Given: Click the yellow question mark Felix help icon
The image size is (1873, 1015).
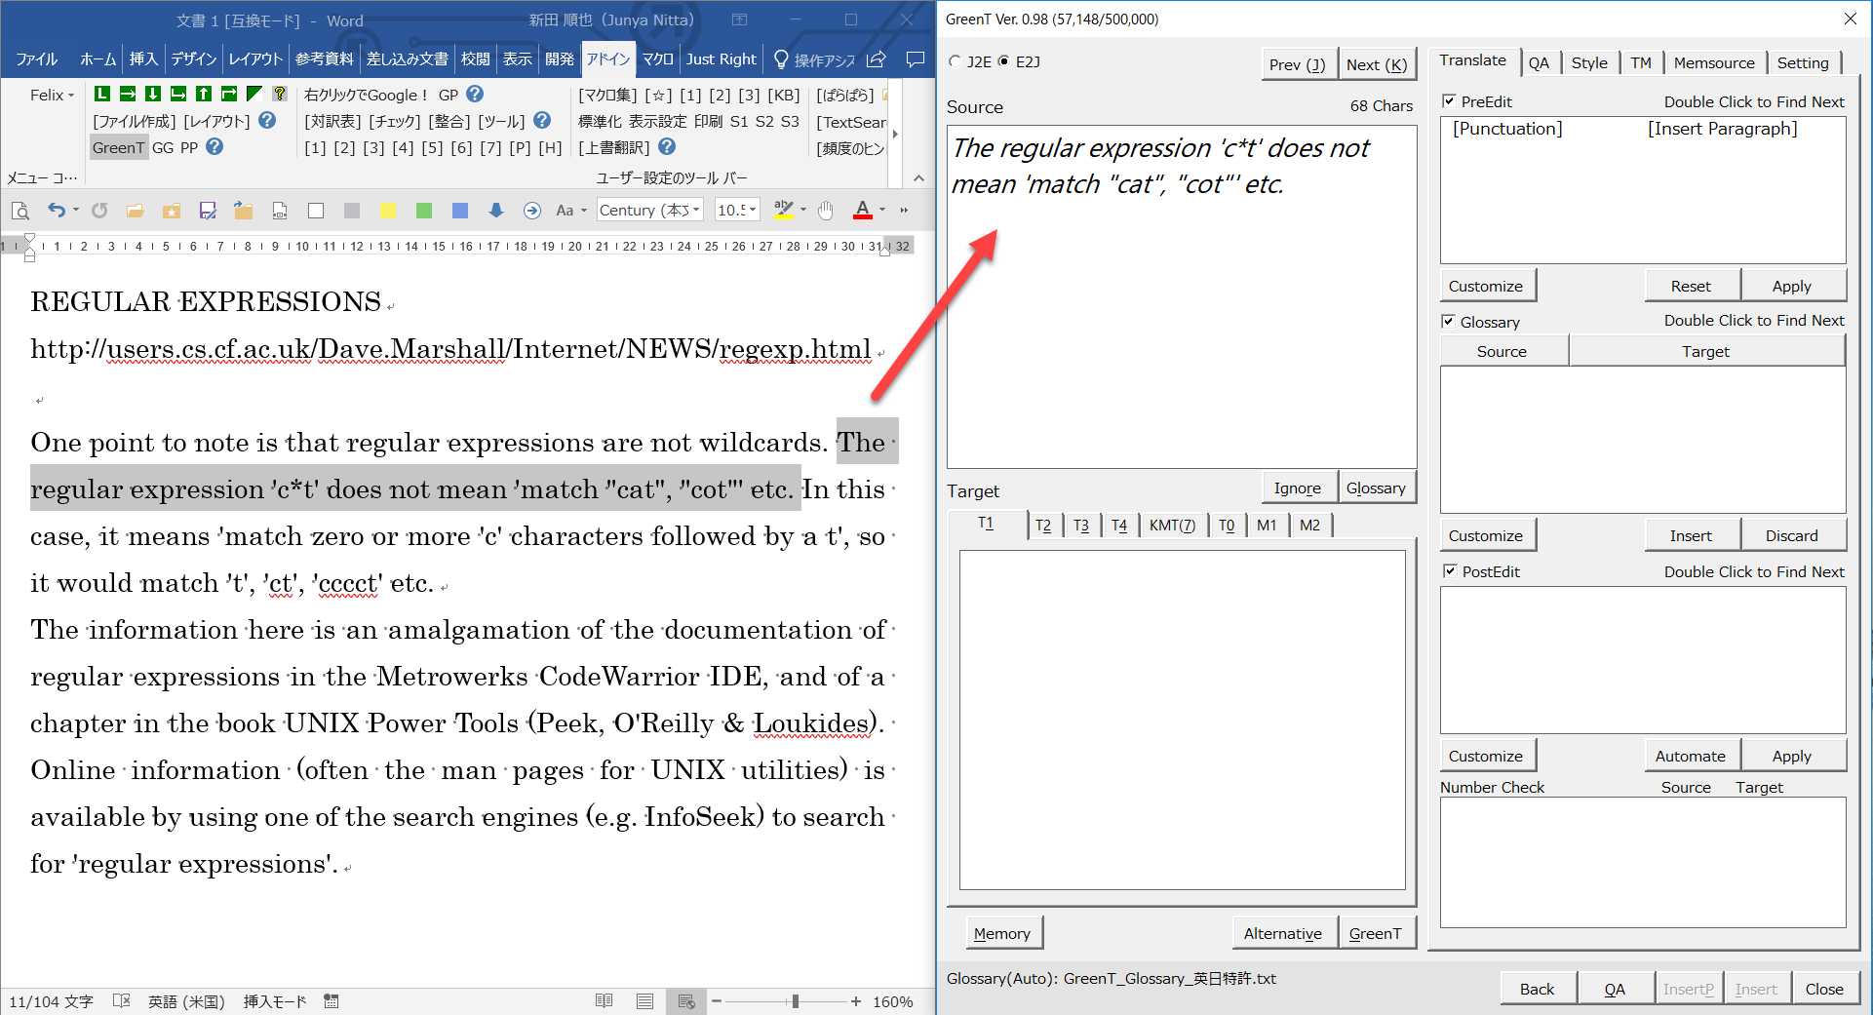Looking at the screenshot, I should (280, 94).
